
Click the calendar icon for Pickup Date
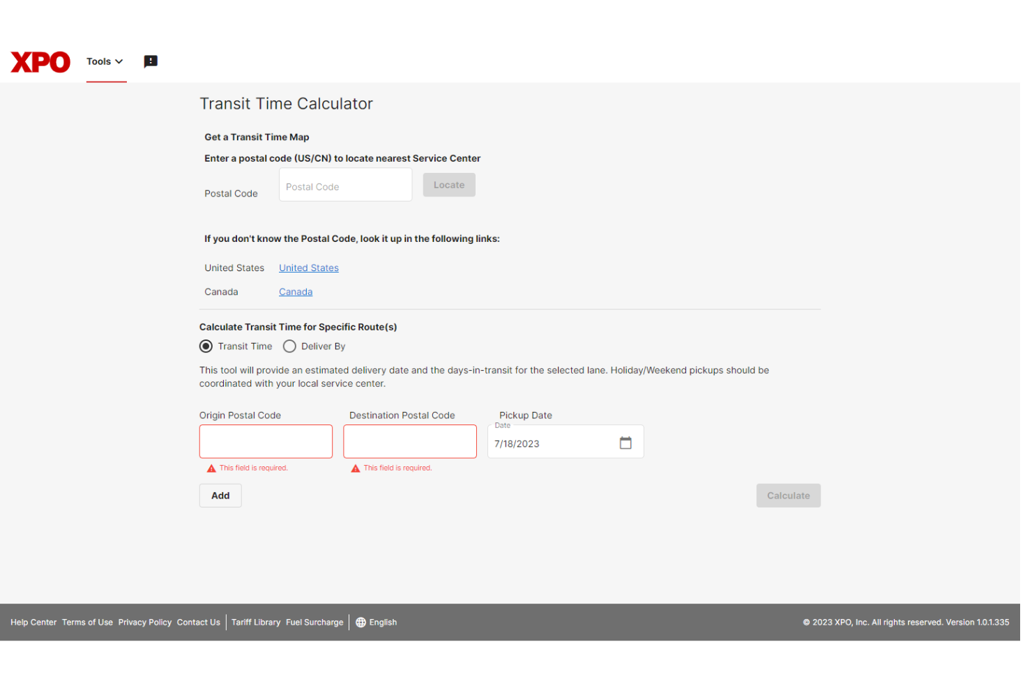[x=625, y=442]
